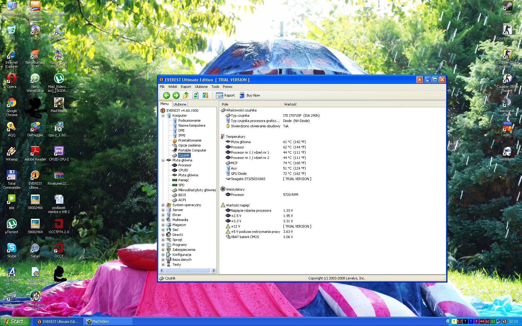Screen dimensions: 522x326
Task: Go back with the green left arrow
Action: pos(166,95)
